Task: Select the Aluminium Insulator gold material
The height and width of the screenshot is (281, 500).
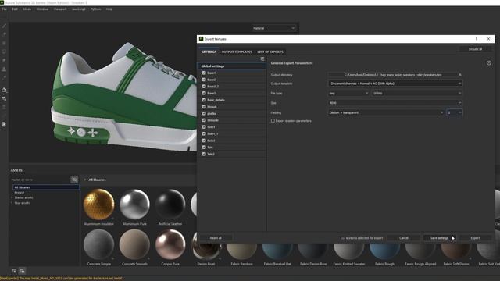Action: coord(99,205)
